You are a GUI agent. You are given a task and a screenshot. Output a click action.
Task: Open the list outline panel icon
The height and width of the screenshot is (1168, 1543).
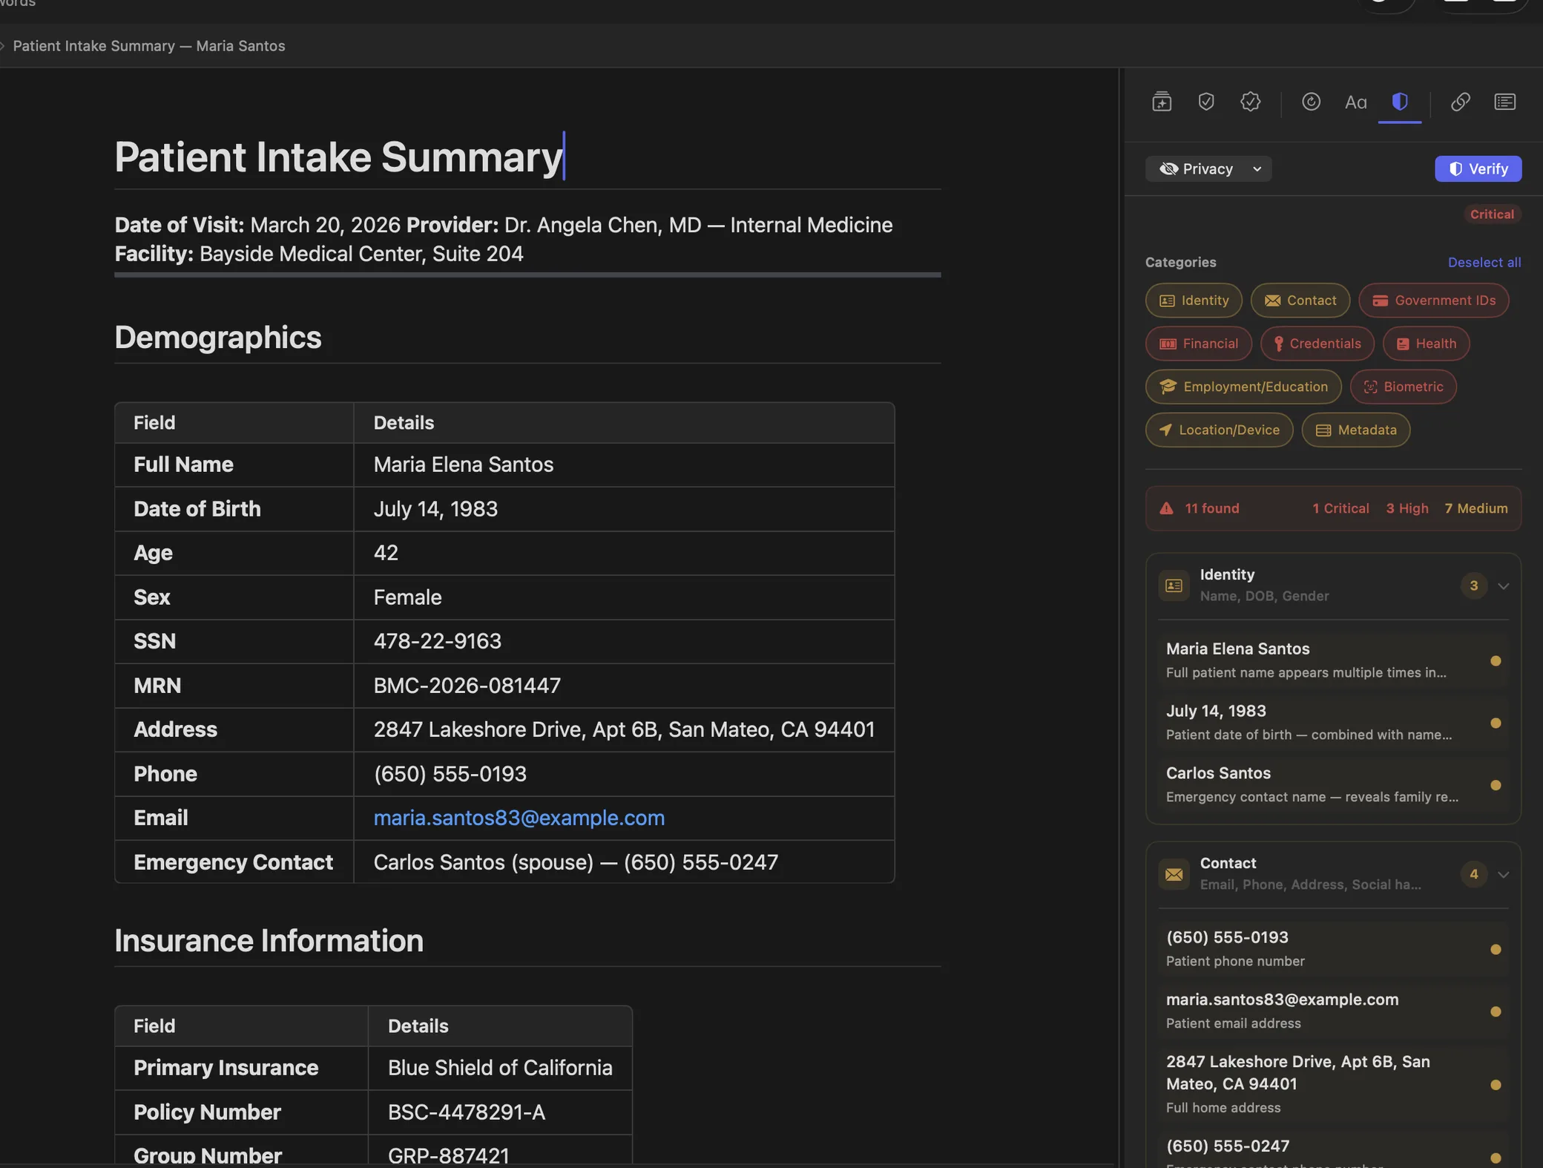pyautogui.click(x=1504, y=102)
